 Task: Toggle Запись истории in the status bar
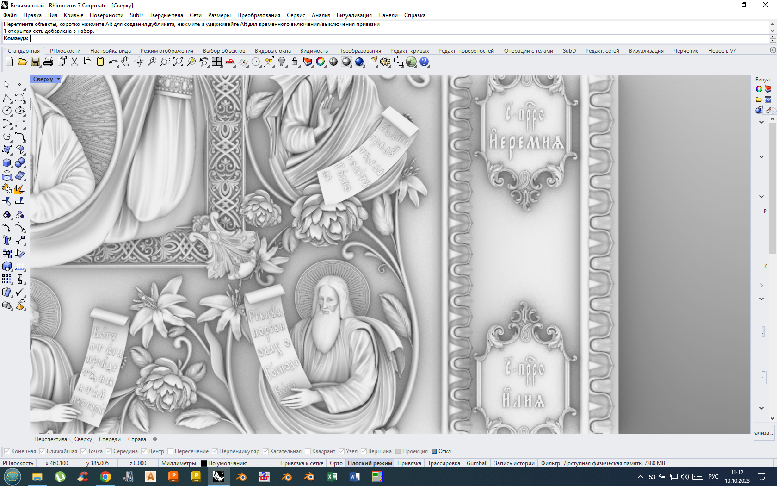pyautogui.click(x=514, y=463)
